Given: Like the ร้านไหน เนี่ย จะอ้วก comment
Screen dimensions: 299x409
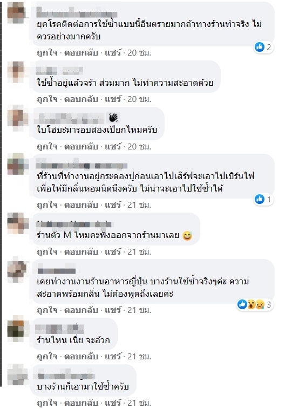Looking at the screenshot, I should point(47,357).
